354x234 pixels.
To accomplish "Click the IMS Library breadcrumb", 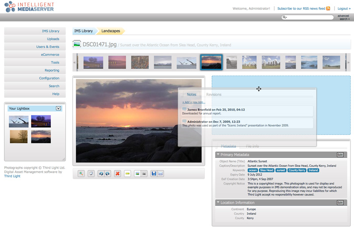I will pos(84,31).
